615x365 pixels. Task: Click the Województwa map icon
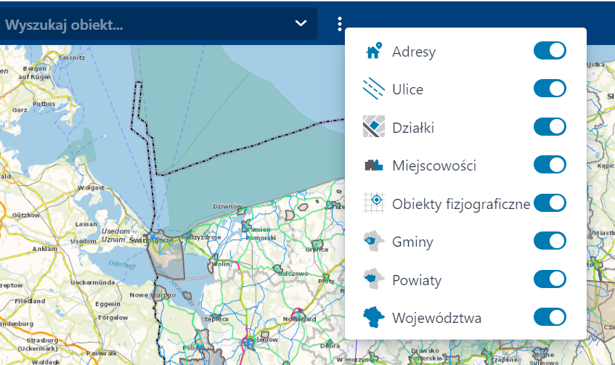click(x=373, y=317)
